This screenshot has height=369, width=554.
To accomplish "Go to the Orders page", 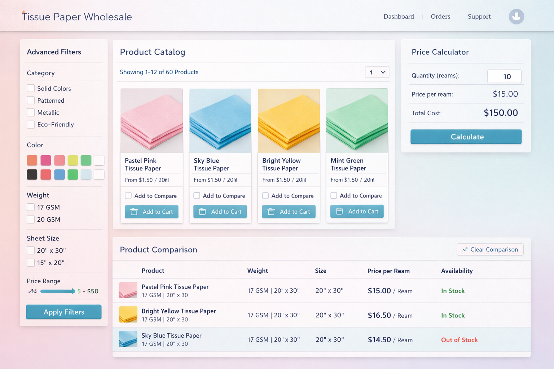I will click(x=440, y=17).
